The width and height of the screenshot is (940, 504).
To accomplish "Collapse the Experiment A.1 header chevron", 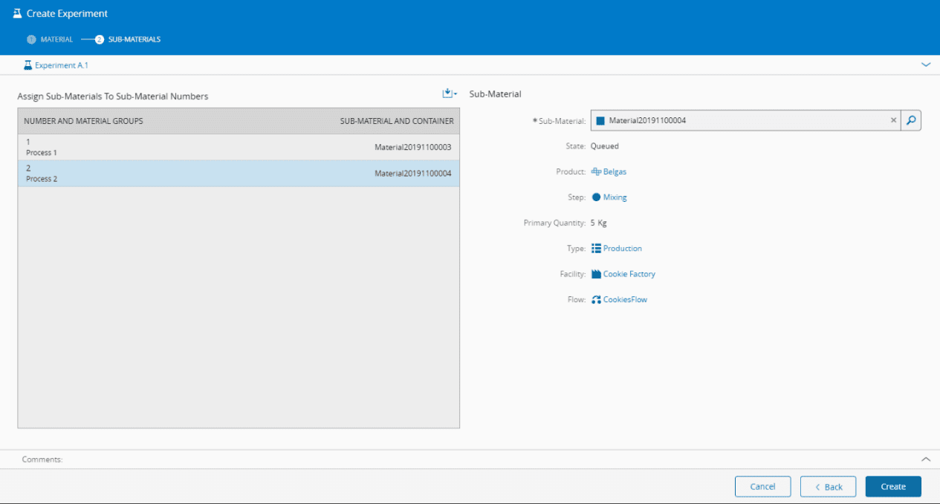I will coord(926,65).
